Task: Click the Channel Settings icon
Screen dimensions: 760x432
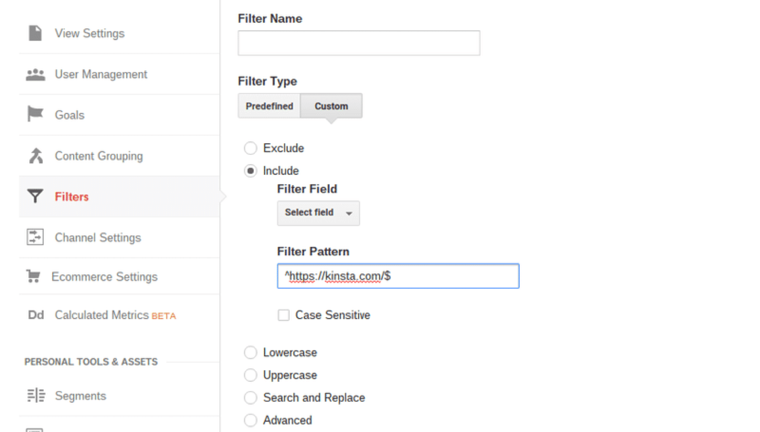Action: 34,237
